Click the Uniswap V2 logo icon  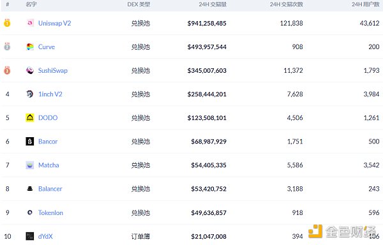pos(30,23)
